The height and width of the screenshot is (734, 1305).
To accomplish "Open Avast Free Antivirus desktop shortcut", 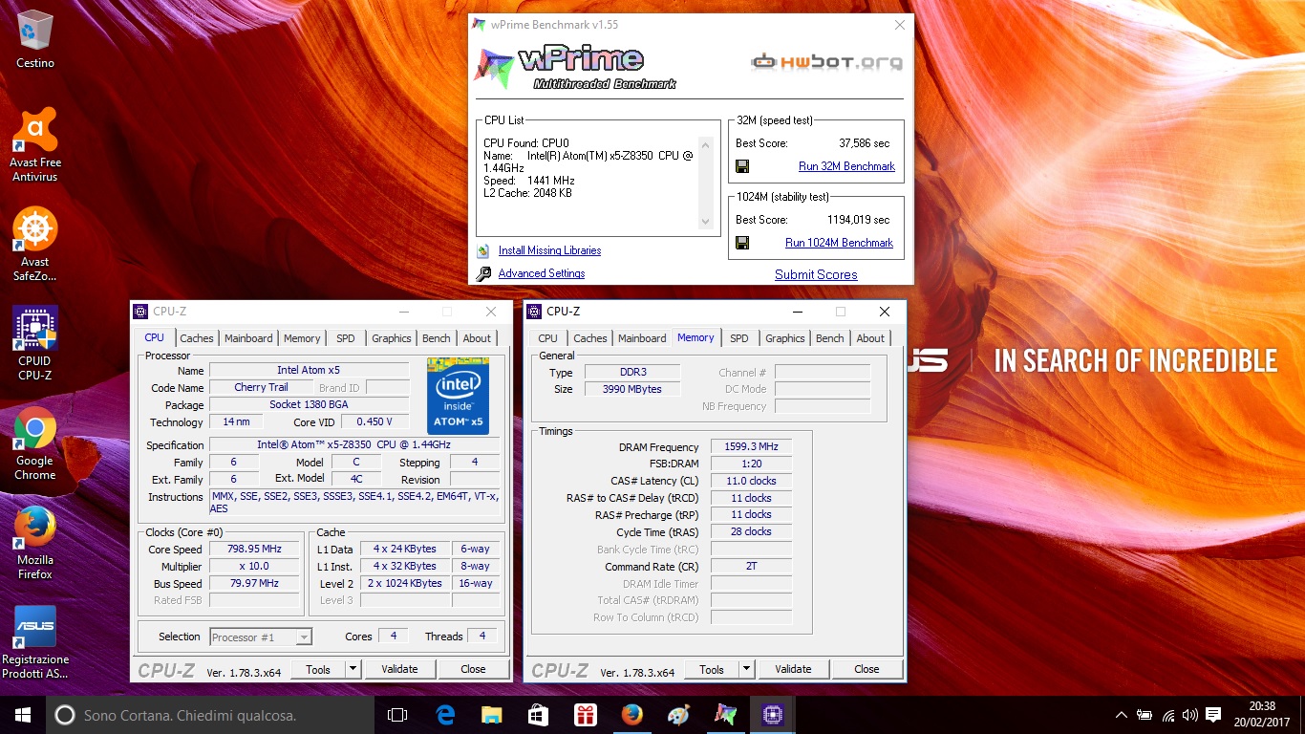I will [35, 144].
